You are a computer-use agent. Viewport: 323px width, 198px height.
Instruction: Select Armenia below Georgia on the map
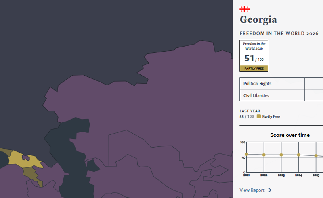tap(30, 173)
